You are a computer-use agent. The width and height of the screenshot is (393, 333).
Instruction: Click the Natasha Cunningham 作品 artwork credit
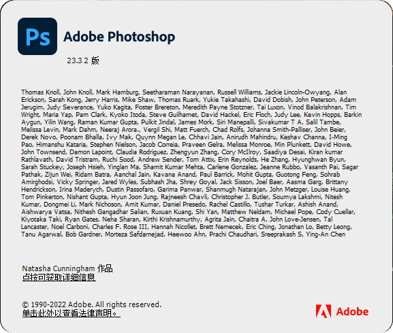click(67, 268)
